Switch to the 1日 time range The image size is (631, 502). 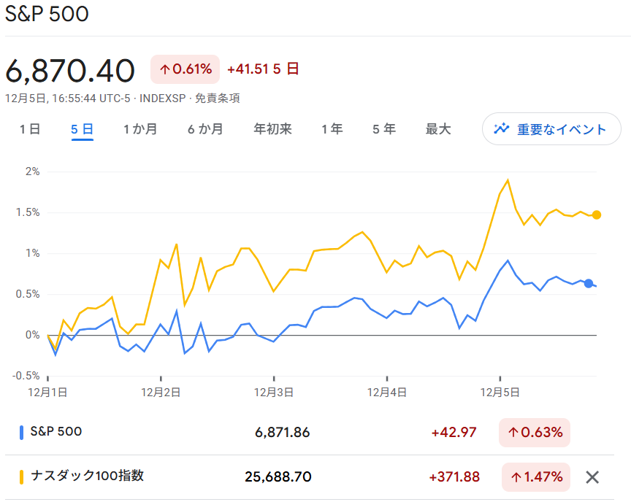28,128
